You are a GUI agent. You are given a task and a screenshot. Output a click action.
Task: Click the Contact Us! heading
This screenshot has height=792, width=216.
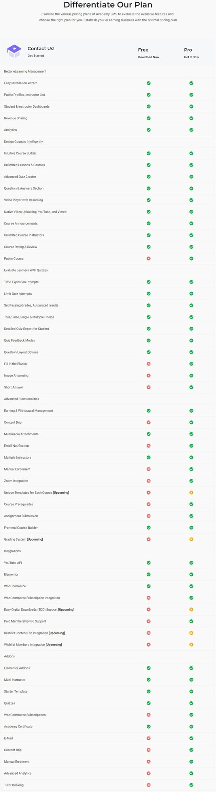coord(41,48)
